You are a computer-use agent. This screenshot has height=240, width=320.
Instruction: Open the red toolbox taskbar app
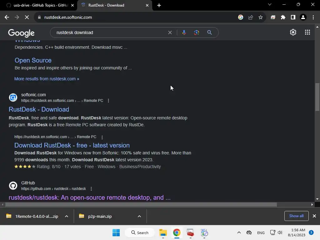point(190,232)
